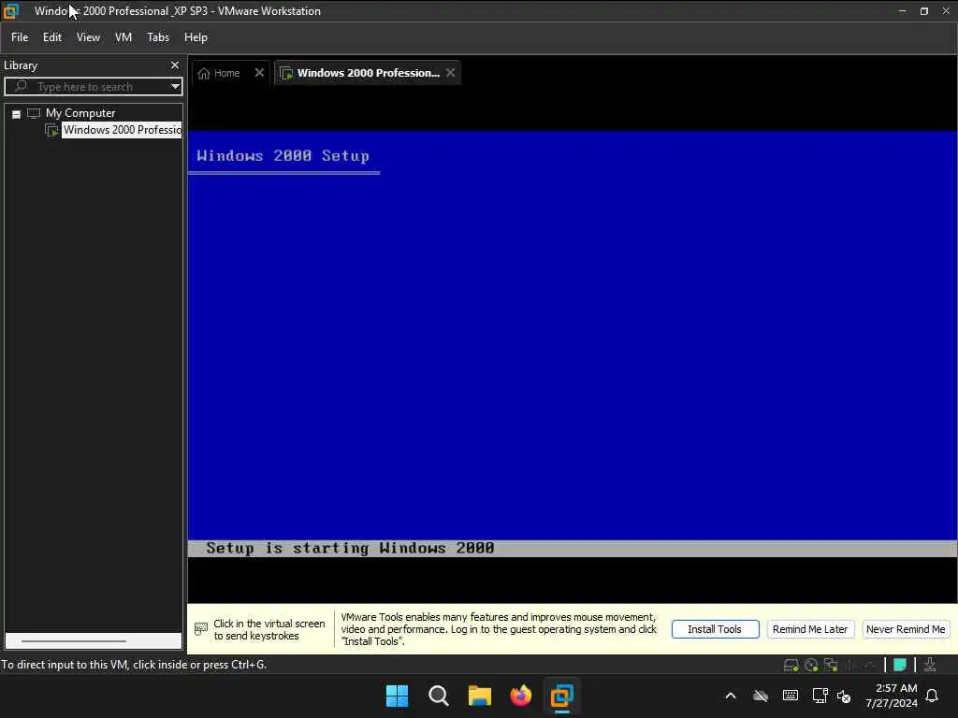
Task: Click the hard disk device status icon
Action: point(791,665)
